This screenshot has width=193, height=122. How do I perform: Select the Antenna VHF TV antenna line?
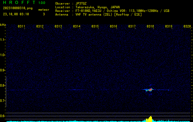click(98, 15)
